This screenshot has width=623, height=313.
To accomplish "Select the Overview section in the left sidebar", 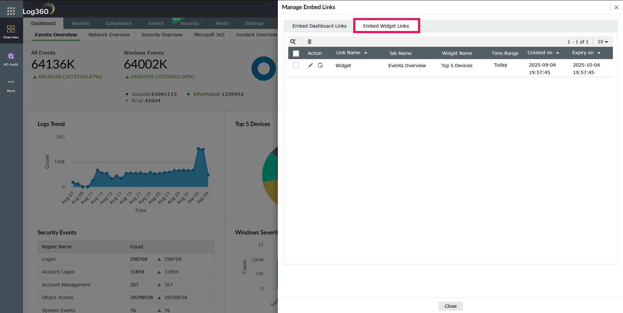I will pos(11,31).
